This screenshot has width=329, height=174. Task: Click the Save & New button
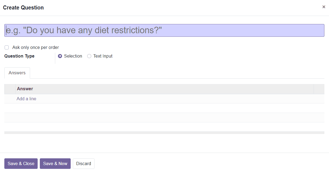[55, 164]
